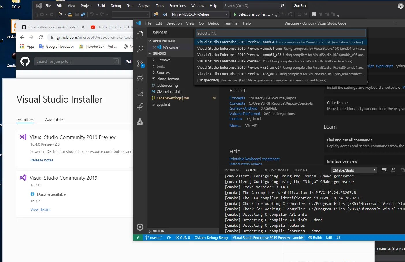Image resolution: width=405 pixels, height=262 pixels.
Task: Click GitHub's Search or jump to field
Action: coord(77,61)
